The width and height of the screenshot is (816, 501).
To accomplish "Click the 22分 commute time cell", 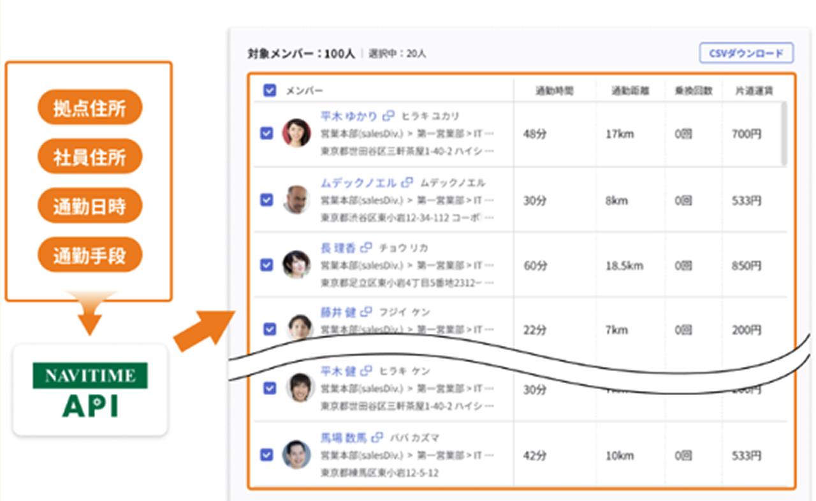I will (x=535, y=330).
